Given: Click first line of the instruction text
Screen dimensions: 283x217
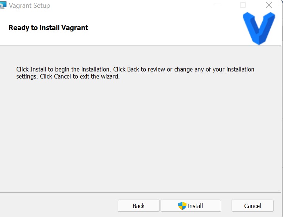Looking at the screenshot, I should click(135, 69).
